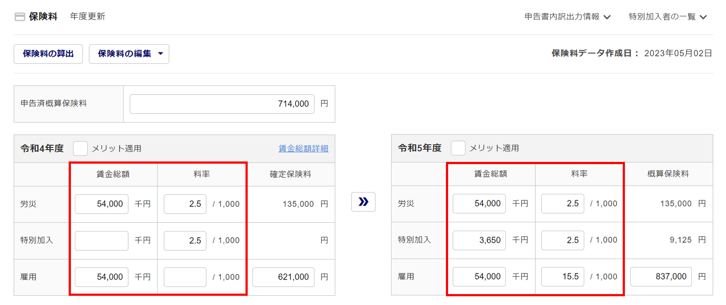Click 令和4年度 賃金総額 column header
726x305 pixels.
pyautogui.click(x=113, y=174)
